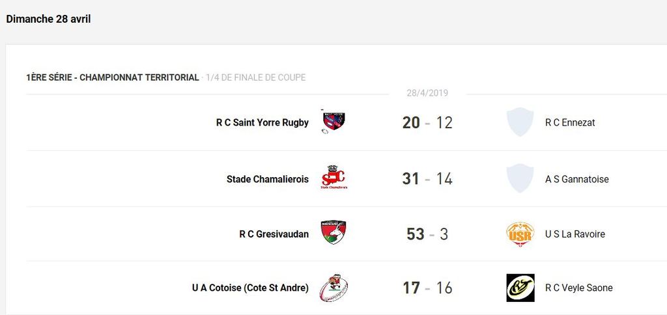The image size is (667, 315).
Task: Click the orange U S La Ravoire logo
Action: (520, 234)
